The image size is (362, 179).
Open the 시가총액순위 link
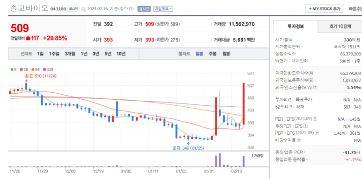289,47
